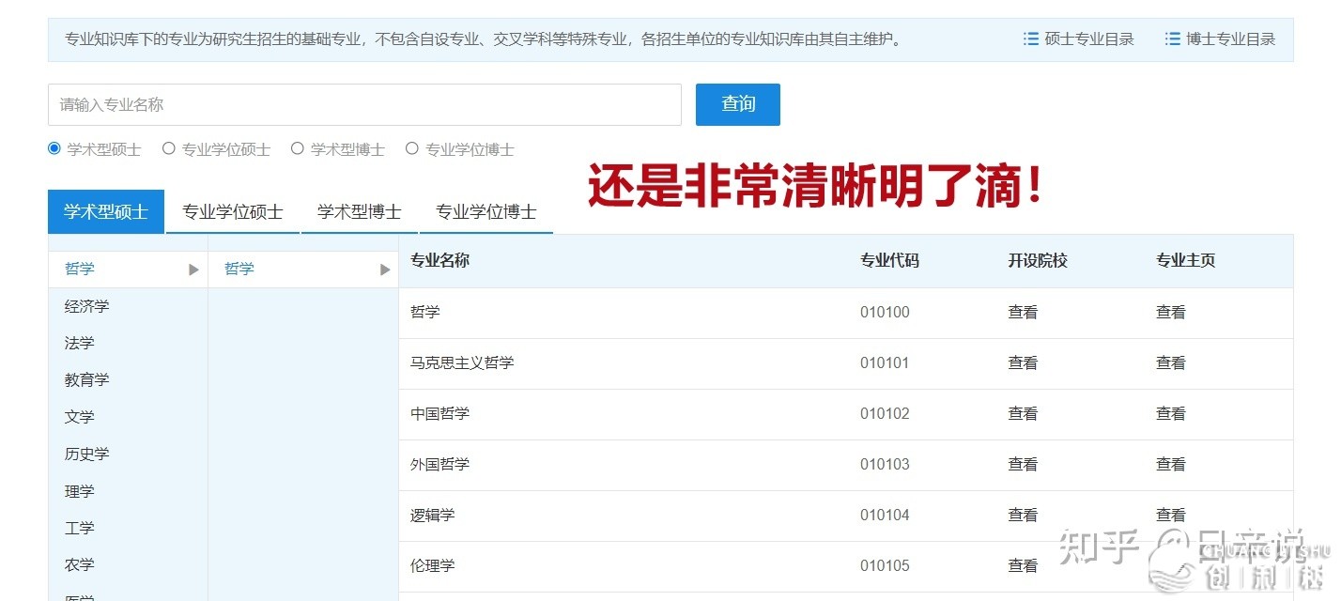Select 理学 in the category list
The width and height of the screenshot is (1341, 601).
coord(80,491)
